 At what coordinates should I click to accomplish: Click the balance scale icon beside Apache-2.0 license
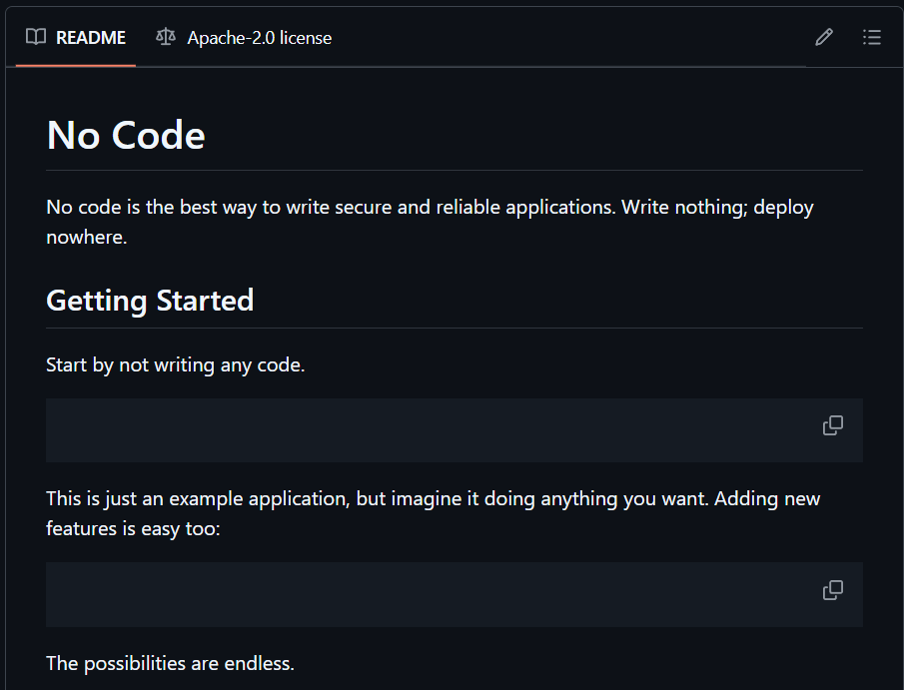click(x=165, y=38)
